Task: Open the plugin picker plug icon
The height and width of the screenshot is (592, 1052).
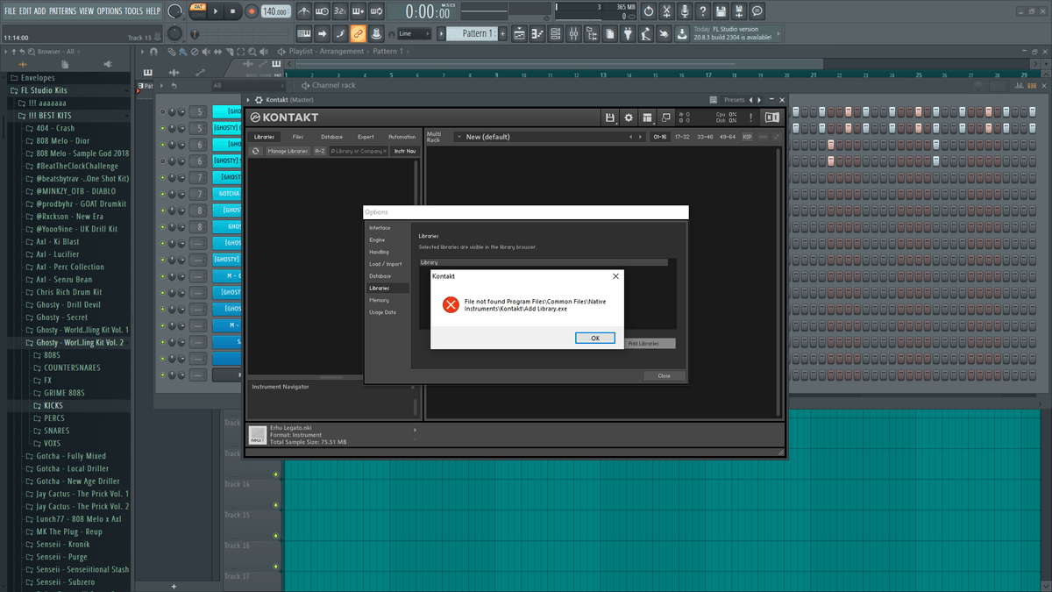Action: click(x=628, y=33)
